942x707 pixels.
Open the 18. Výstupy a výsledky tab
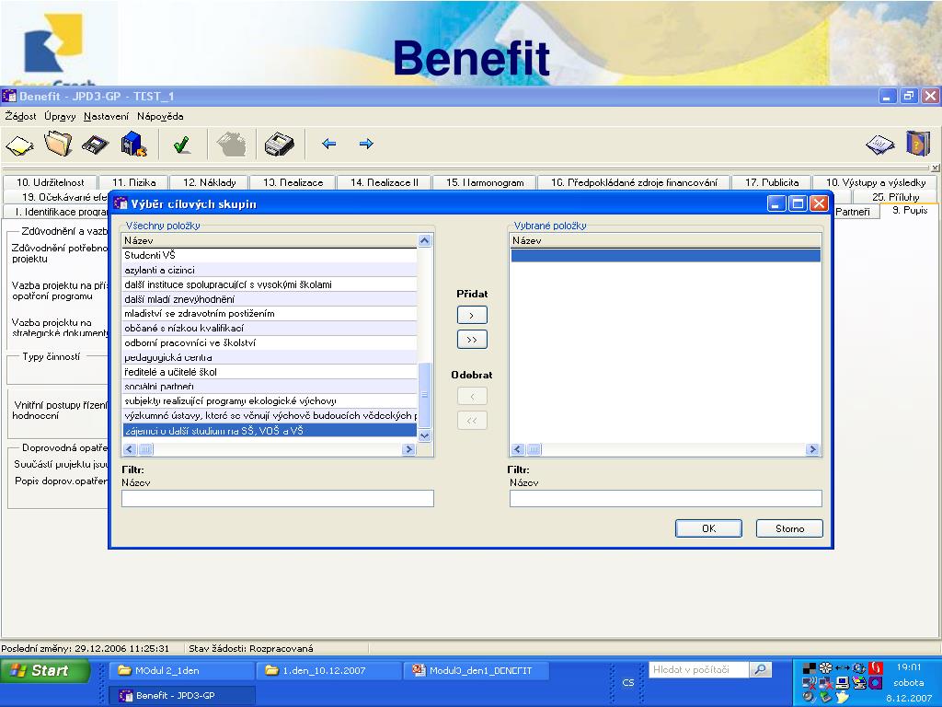point(876,182)
